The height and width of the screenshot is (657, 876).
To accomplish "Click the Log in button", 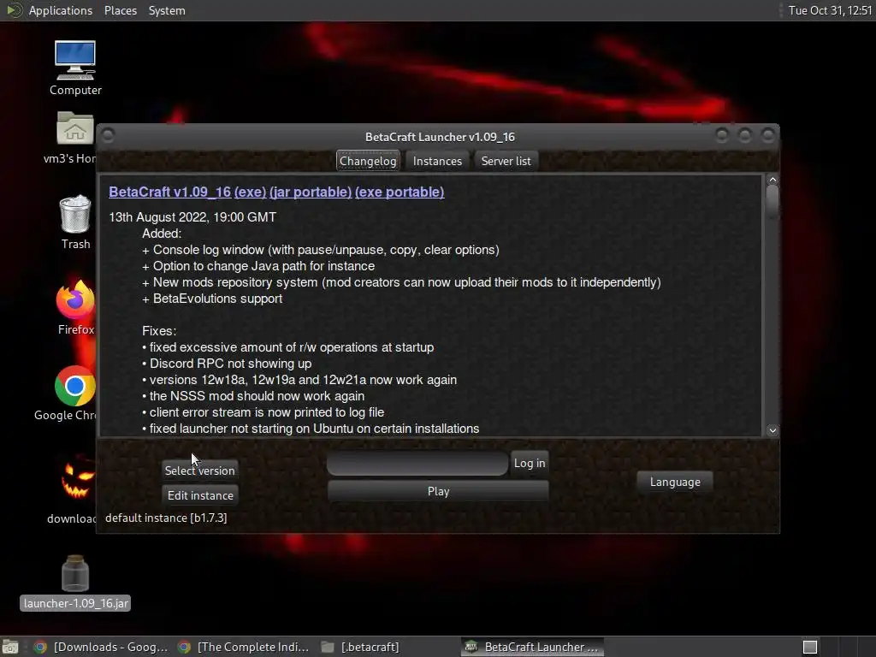I will tap(529, 463).
